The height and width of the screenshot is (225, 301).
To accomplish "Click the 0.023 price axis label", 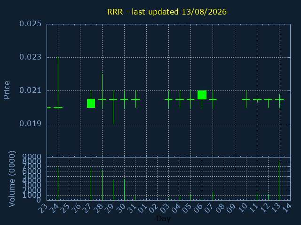I will (30, 57).
